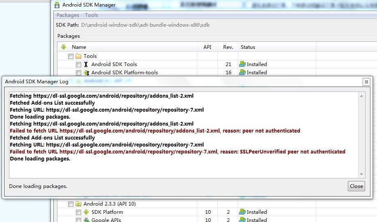
Task: Click the Android icon in Name column header
Action: point(64,47)
